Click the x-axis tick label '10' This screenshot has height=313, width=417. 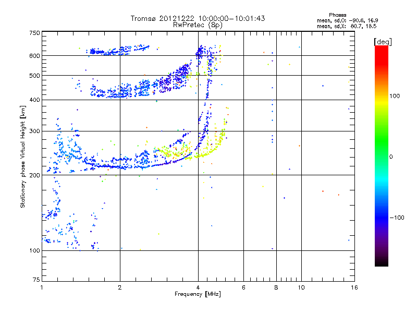coord(301,287)
